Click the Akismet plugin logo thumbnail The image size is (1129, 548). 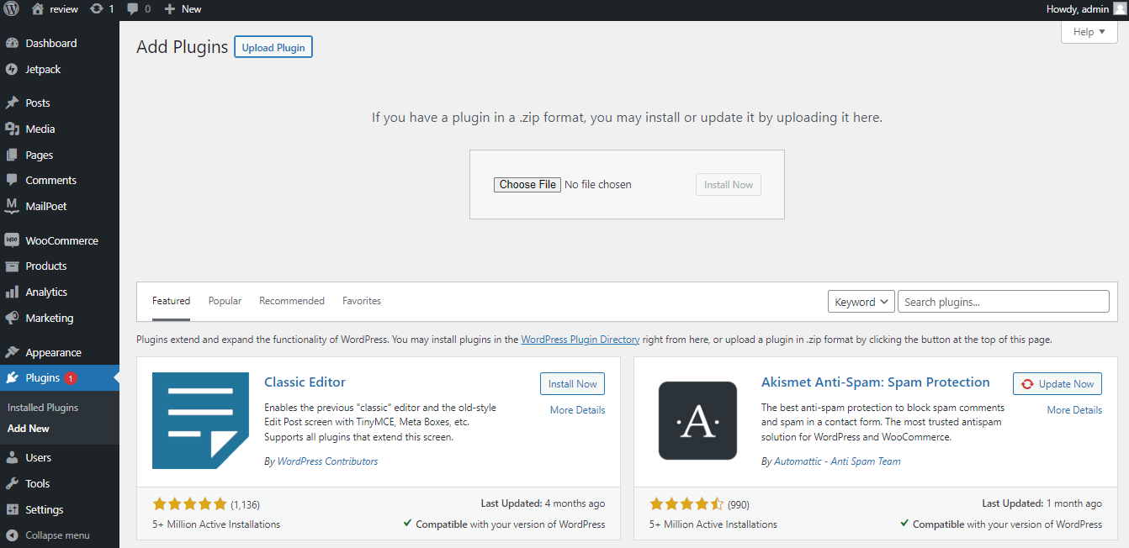(697, 420)
